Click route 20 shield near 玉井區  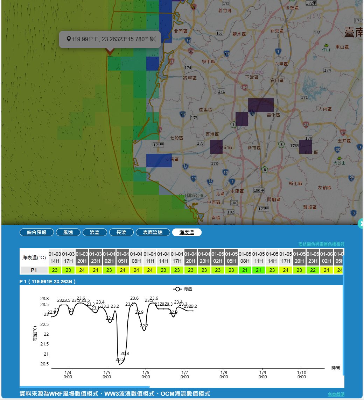click(337, 150)
